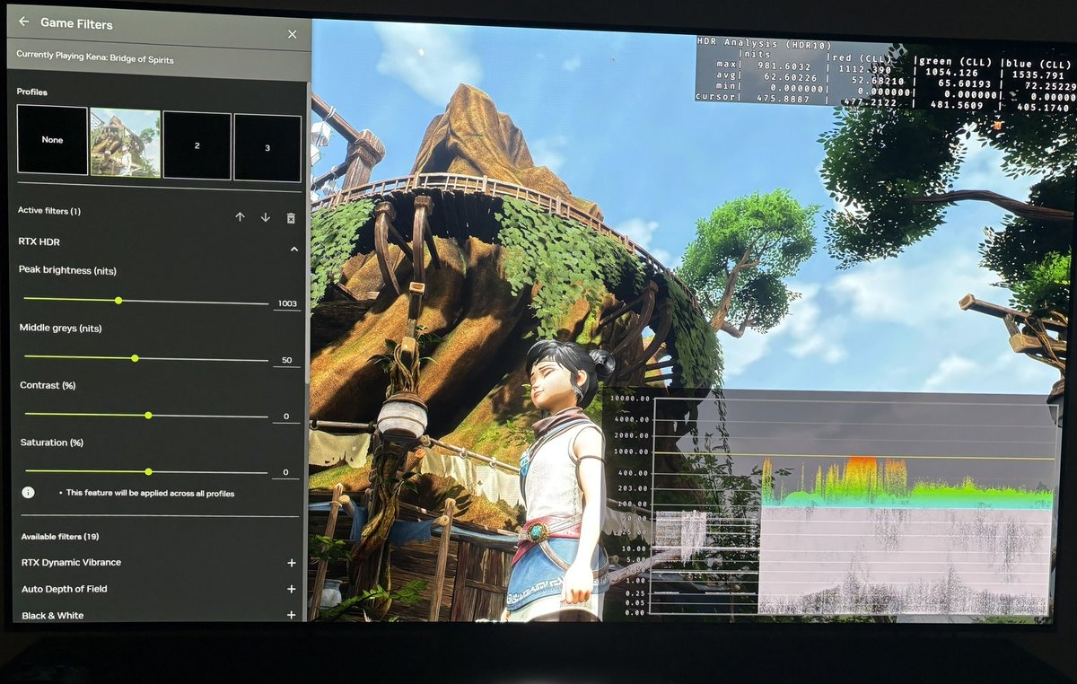The image size is (1077, 684).
Task: Move active filter up with up arrow
Action: pos(240,217)
